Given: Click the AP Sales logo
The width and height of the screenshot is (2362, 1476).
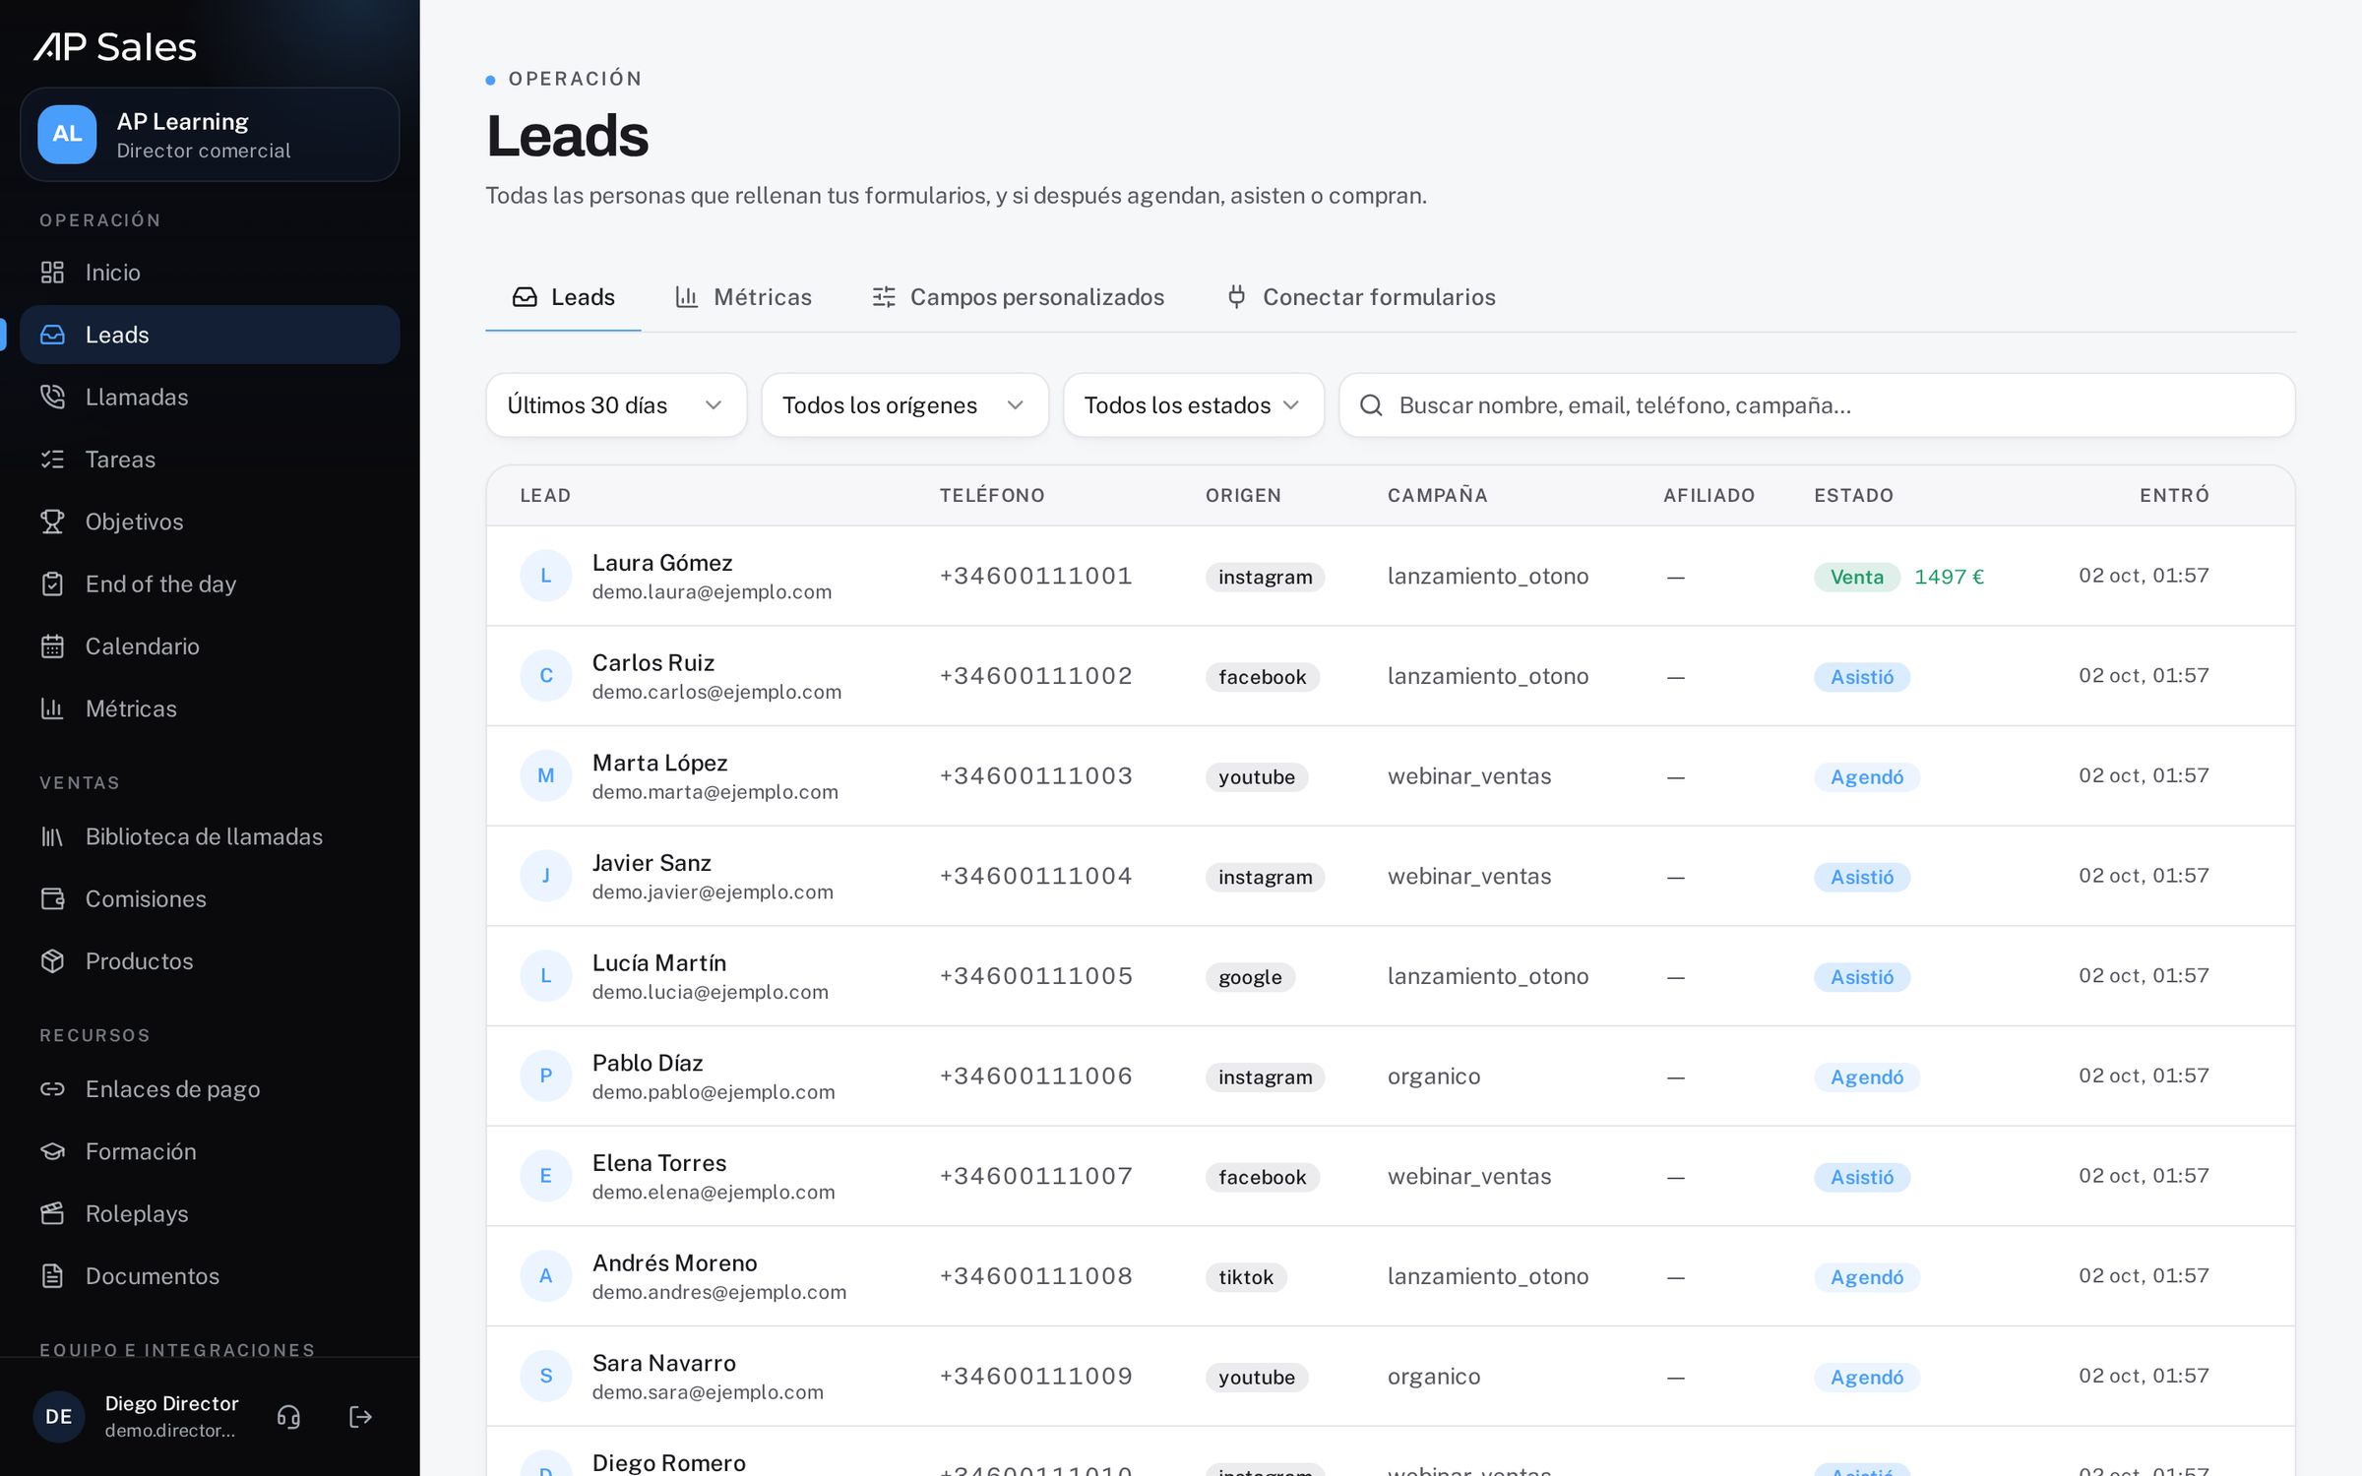Looking at the screenshot, I should click(115, 47).
